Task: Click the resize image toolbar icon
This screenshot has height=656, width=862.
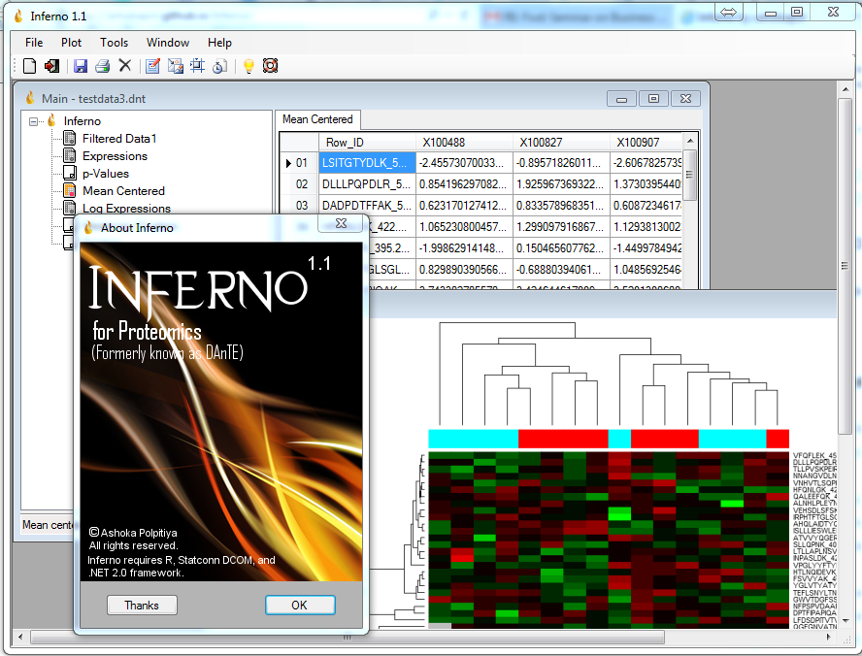Action: pos(176,66)
